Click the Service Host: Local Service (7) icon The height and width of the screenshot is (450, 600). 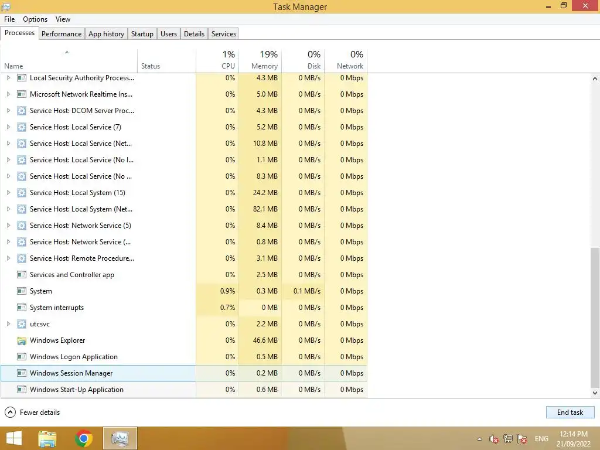22,127
